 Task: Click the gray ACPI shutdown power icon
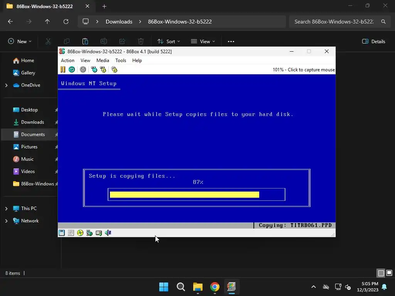83,69
